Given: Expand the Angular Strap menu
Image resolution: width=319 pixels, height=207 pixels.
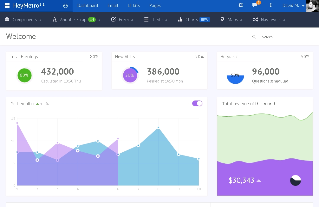Looking at the screenshot, I should click(x=76, y=20).
